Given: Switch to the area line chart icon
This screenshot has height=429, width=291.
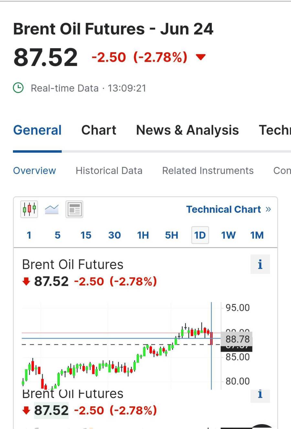Looking at the screenshot, I should coord(52,209).
